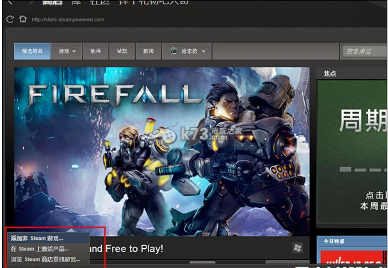The height and width of the screenshot is (268, 388).
Task: Expand the 给您的 dropdown
Action: (189, 51)
